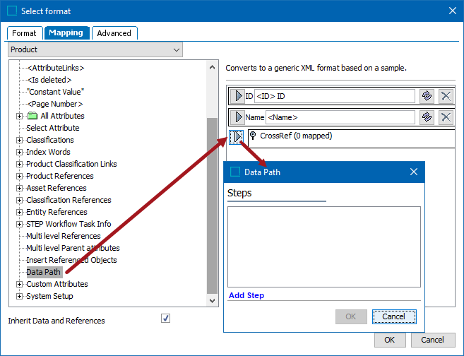Click the Data Path title bar icon
The height and width of the screenshot is (356, 464).
235,172
